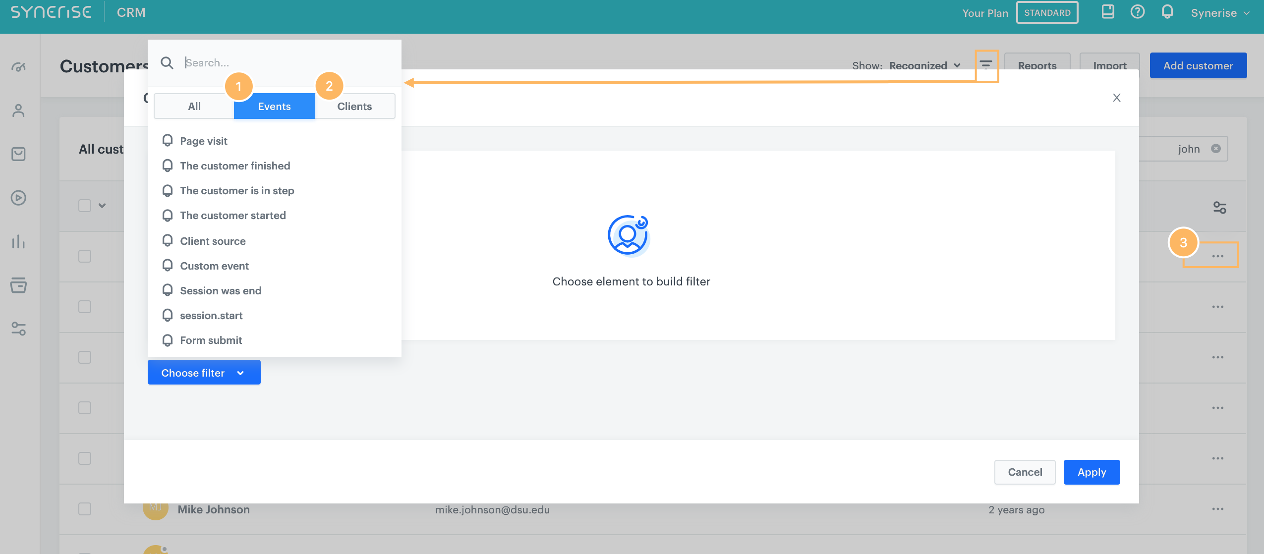The height and width of the screenshot is (554, 1264).
Task: Open the Automation play icon in sidebar
Action: click(19, 197)
